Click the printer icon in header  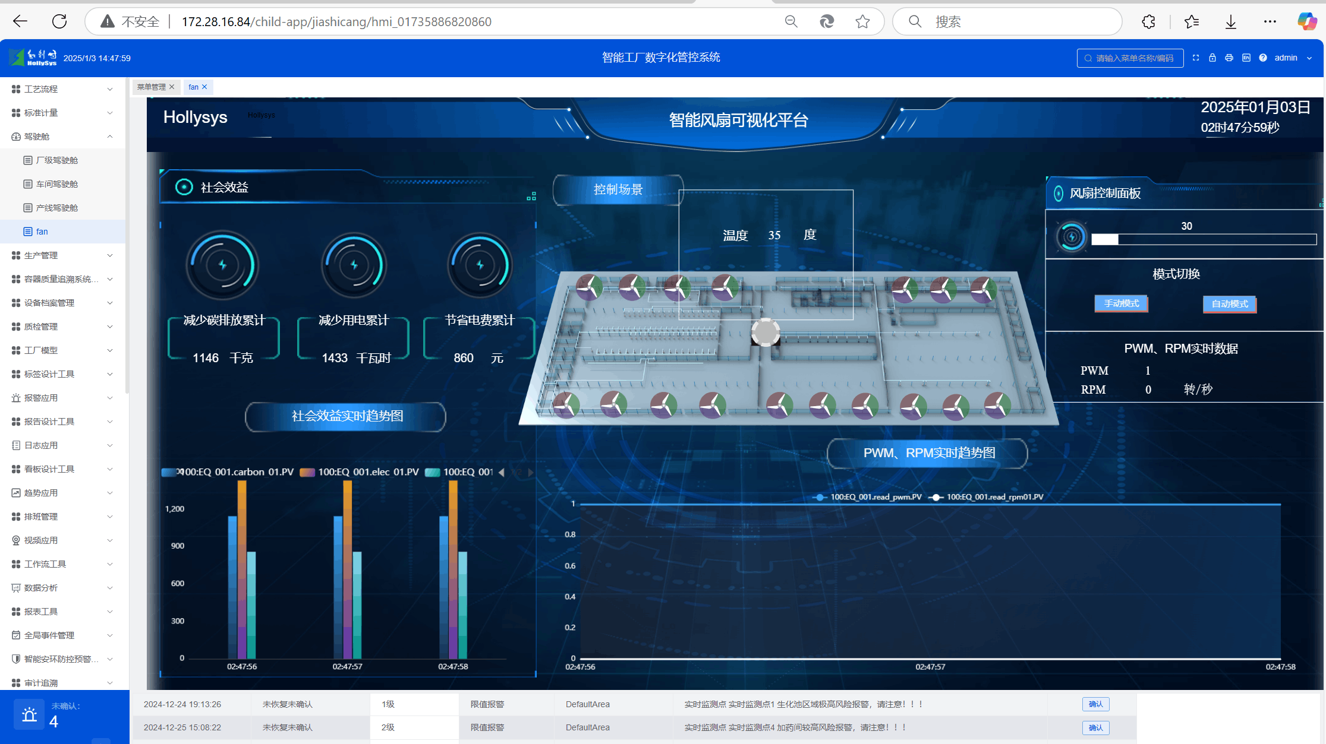tap(1229, 58)
